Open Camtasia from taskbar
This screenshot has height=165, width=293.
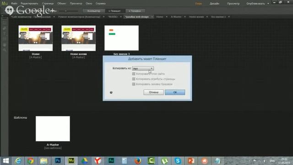(x=151, y=161)
